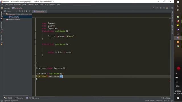
Task: Click the windows-1252 encoding status item
Action: click(x=161, y=101)
